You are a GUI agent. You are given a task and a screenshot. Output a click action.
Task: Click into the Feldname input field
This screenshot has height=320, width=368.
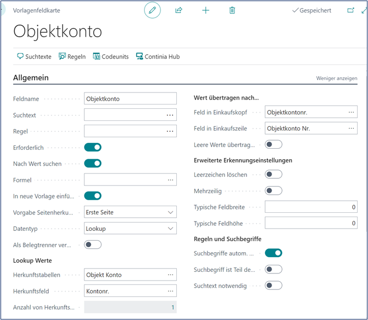130,98
